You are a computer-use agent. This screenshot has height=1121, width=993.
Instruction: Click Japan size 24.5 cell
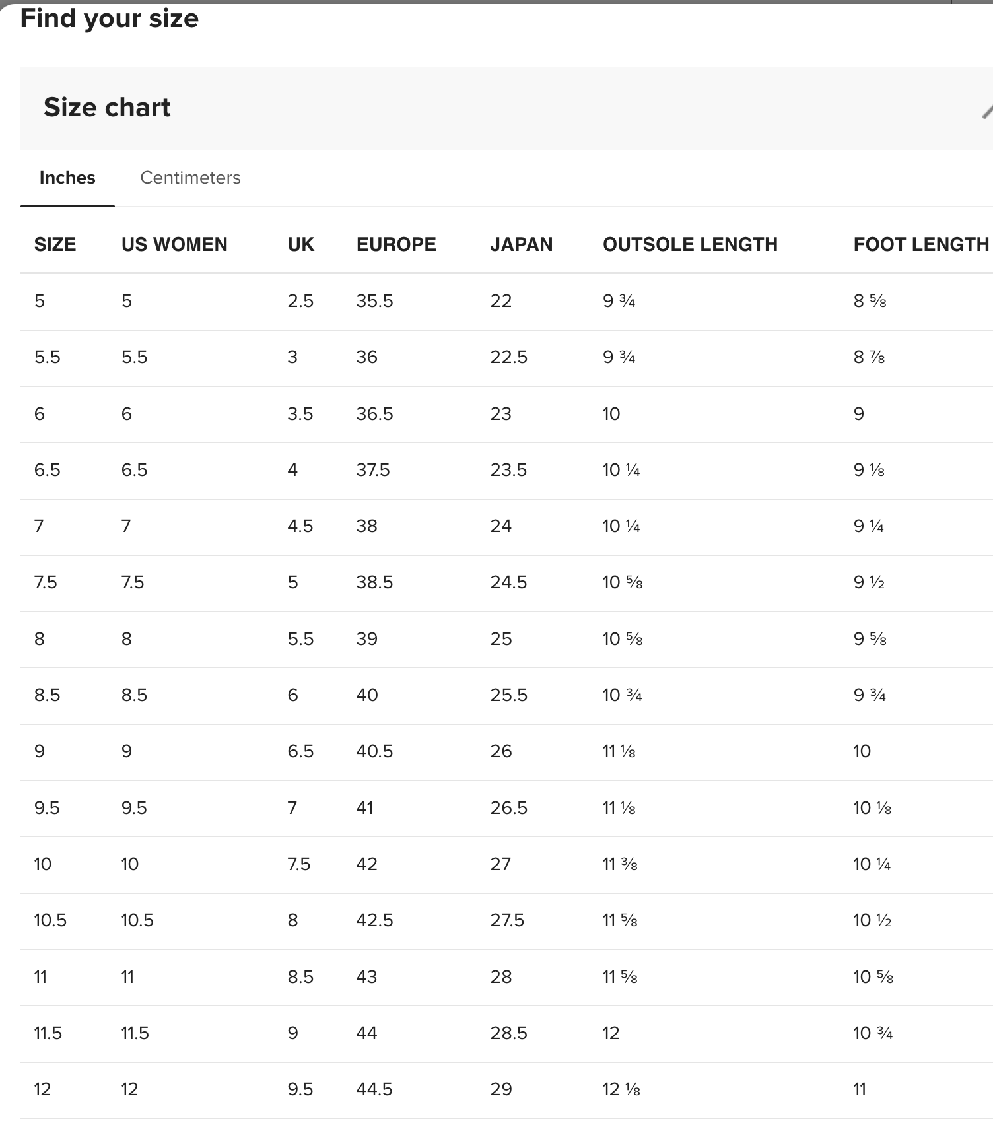pos(508,582)
